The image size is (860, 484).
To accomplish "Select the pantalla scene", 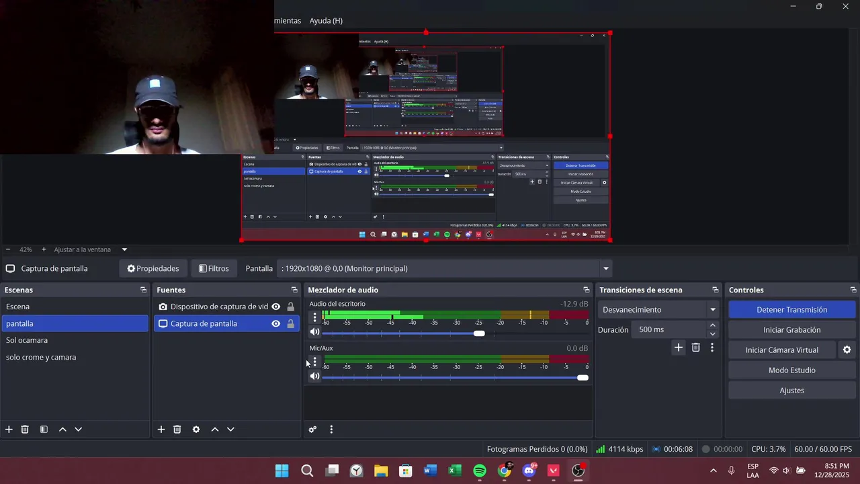I will coord(75,323).
